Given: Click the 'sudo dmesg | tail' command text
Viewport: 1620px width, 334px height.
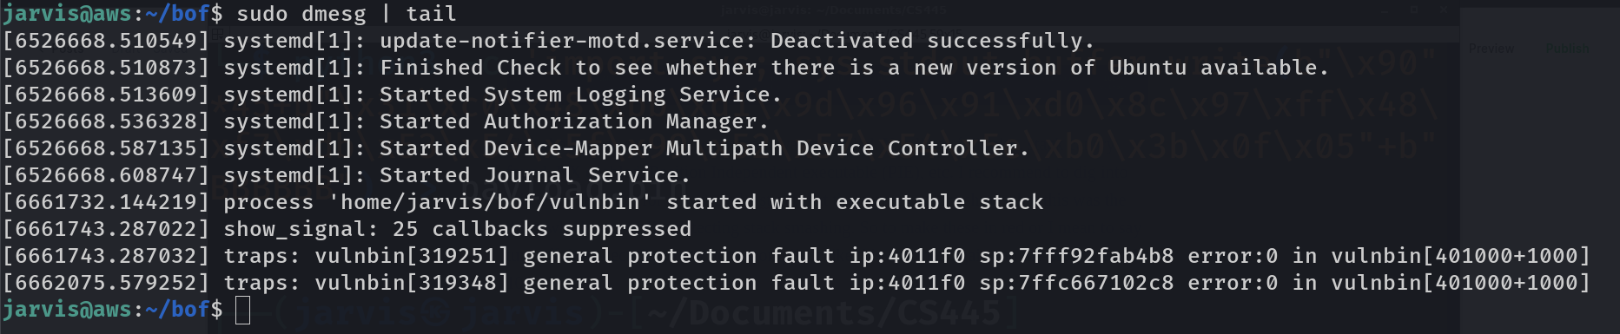Looking at the screenshot, I should coord(347,14).
